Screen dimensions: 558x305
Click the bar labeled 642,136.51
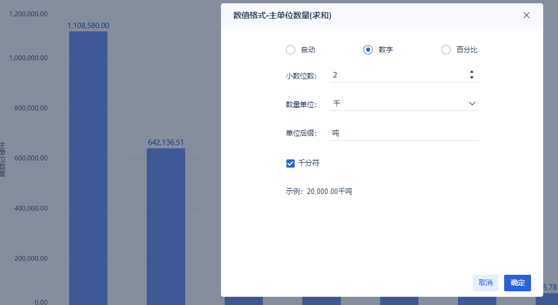(x=166, y=227)
